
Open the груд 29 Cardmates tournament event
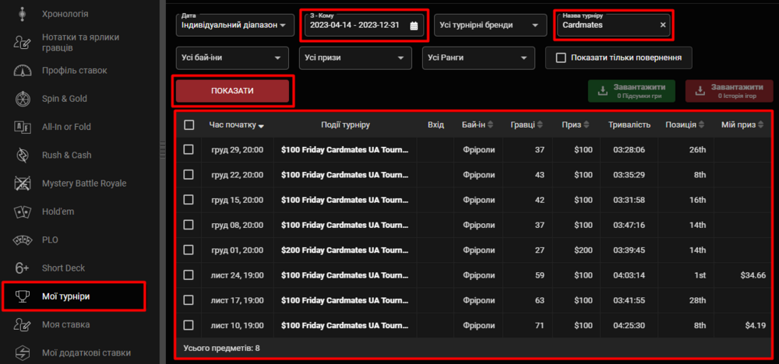coord(345,149)
